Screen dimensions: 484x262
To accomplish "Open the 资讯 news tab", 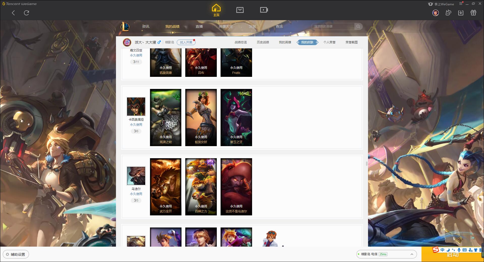I will (x=145, y=26).
